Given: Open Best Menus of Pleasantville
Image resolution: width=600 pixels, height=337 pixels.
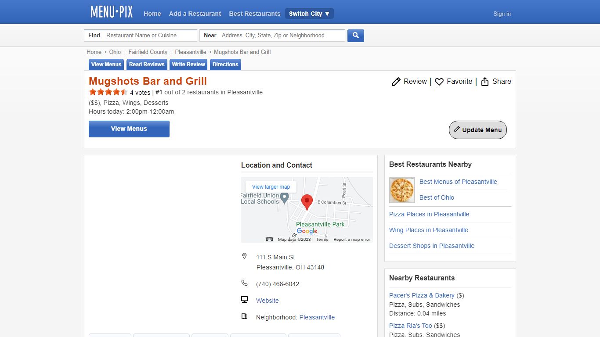Looking at the screenshot, I should (x=458, y=182).
